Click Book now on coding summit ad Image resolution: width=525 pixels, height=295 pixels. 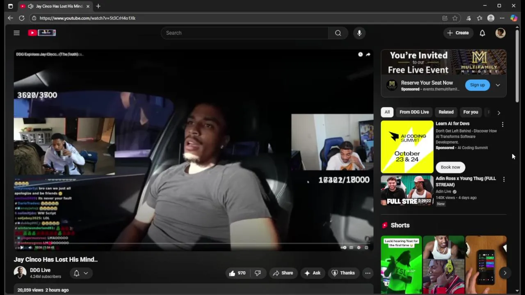point(450,167)
